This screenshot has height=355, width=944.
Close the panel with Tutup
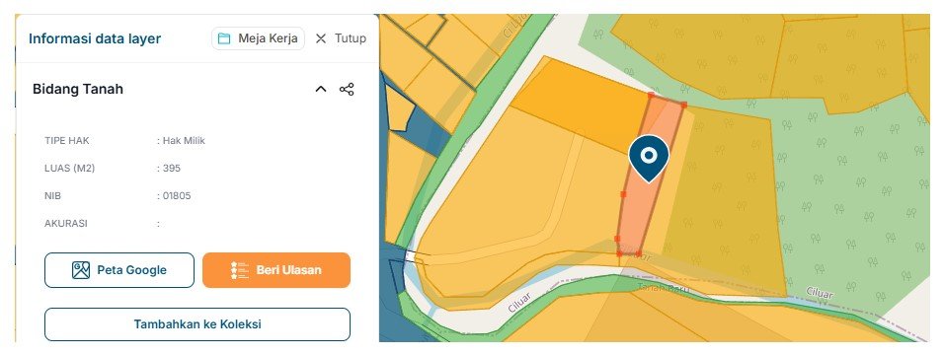point(341,38)
